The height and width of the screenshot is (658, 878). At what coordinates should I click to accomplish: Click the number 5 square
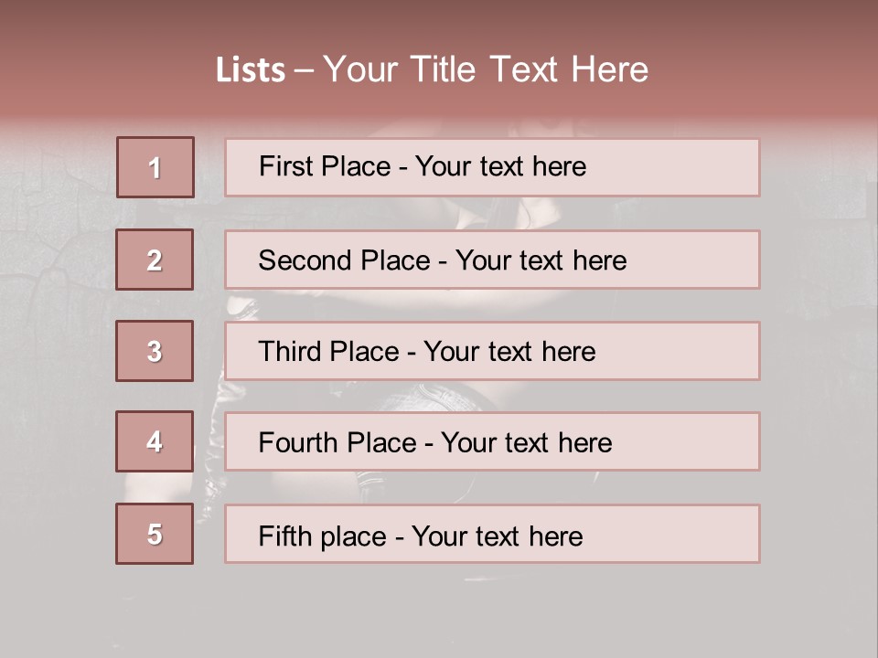pos(155,534)
